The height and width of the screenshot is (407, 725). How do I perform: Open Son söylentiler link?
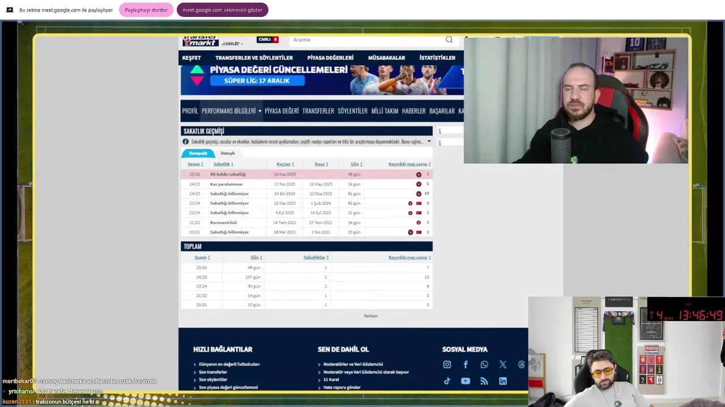213,379
